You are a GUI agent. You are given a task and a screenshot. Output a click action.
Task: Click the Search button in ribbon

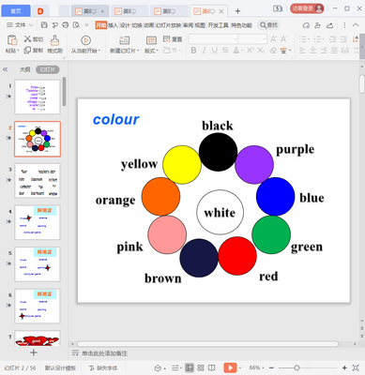click(x=268, y=25)
